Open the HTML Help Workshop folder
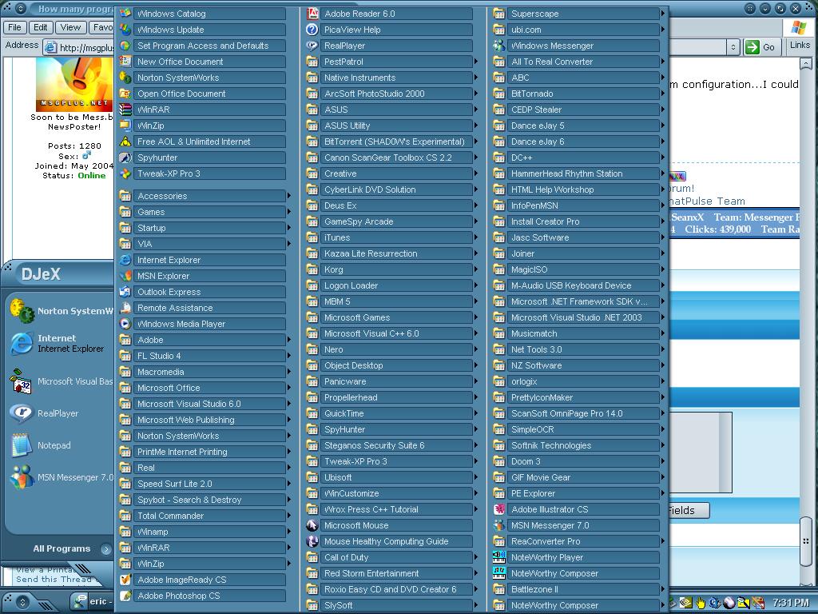The height and width of the screenshot is (614, 818). (x=577, y=189)
